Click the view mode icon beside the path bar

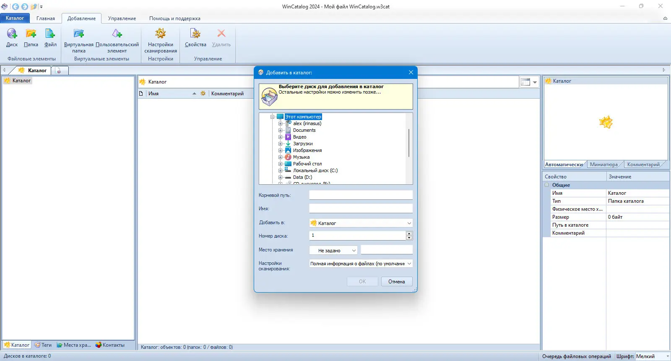pos(525,82)
